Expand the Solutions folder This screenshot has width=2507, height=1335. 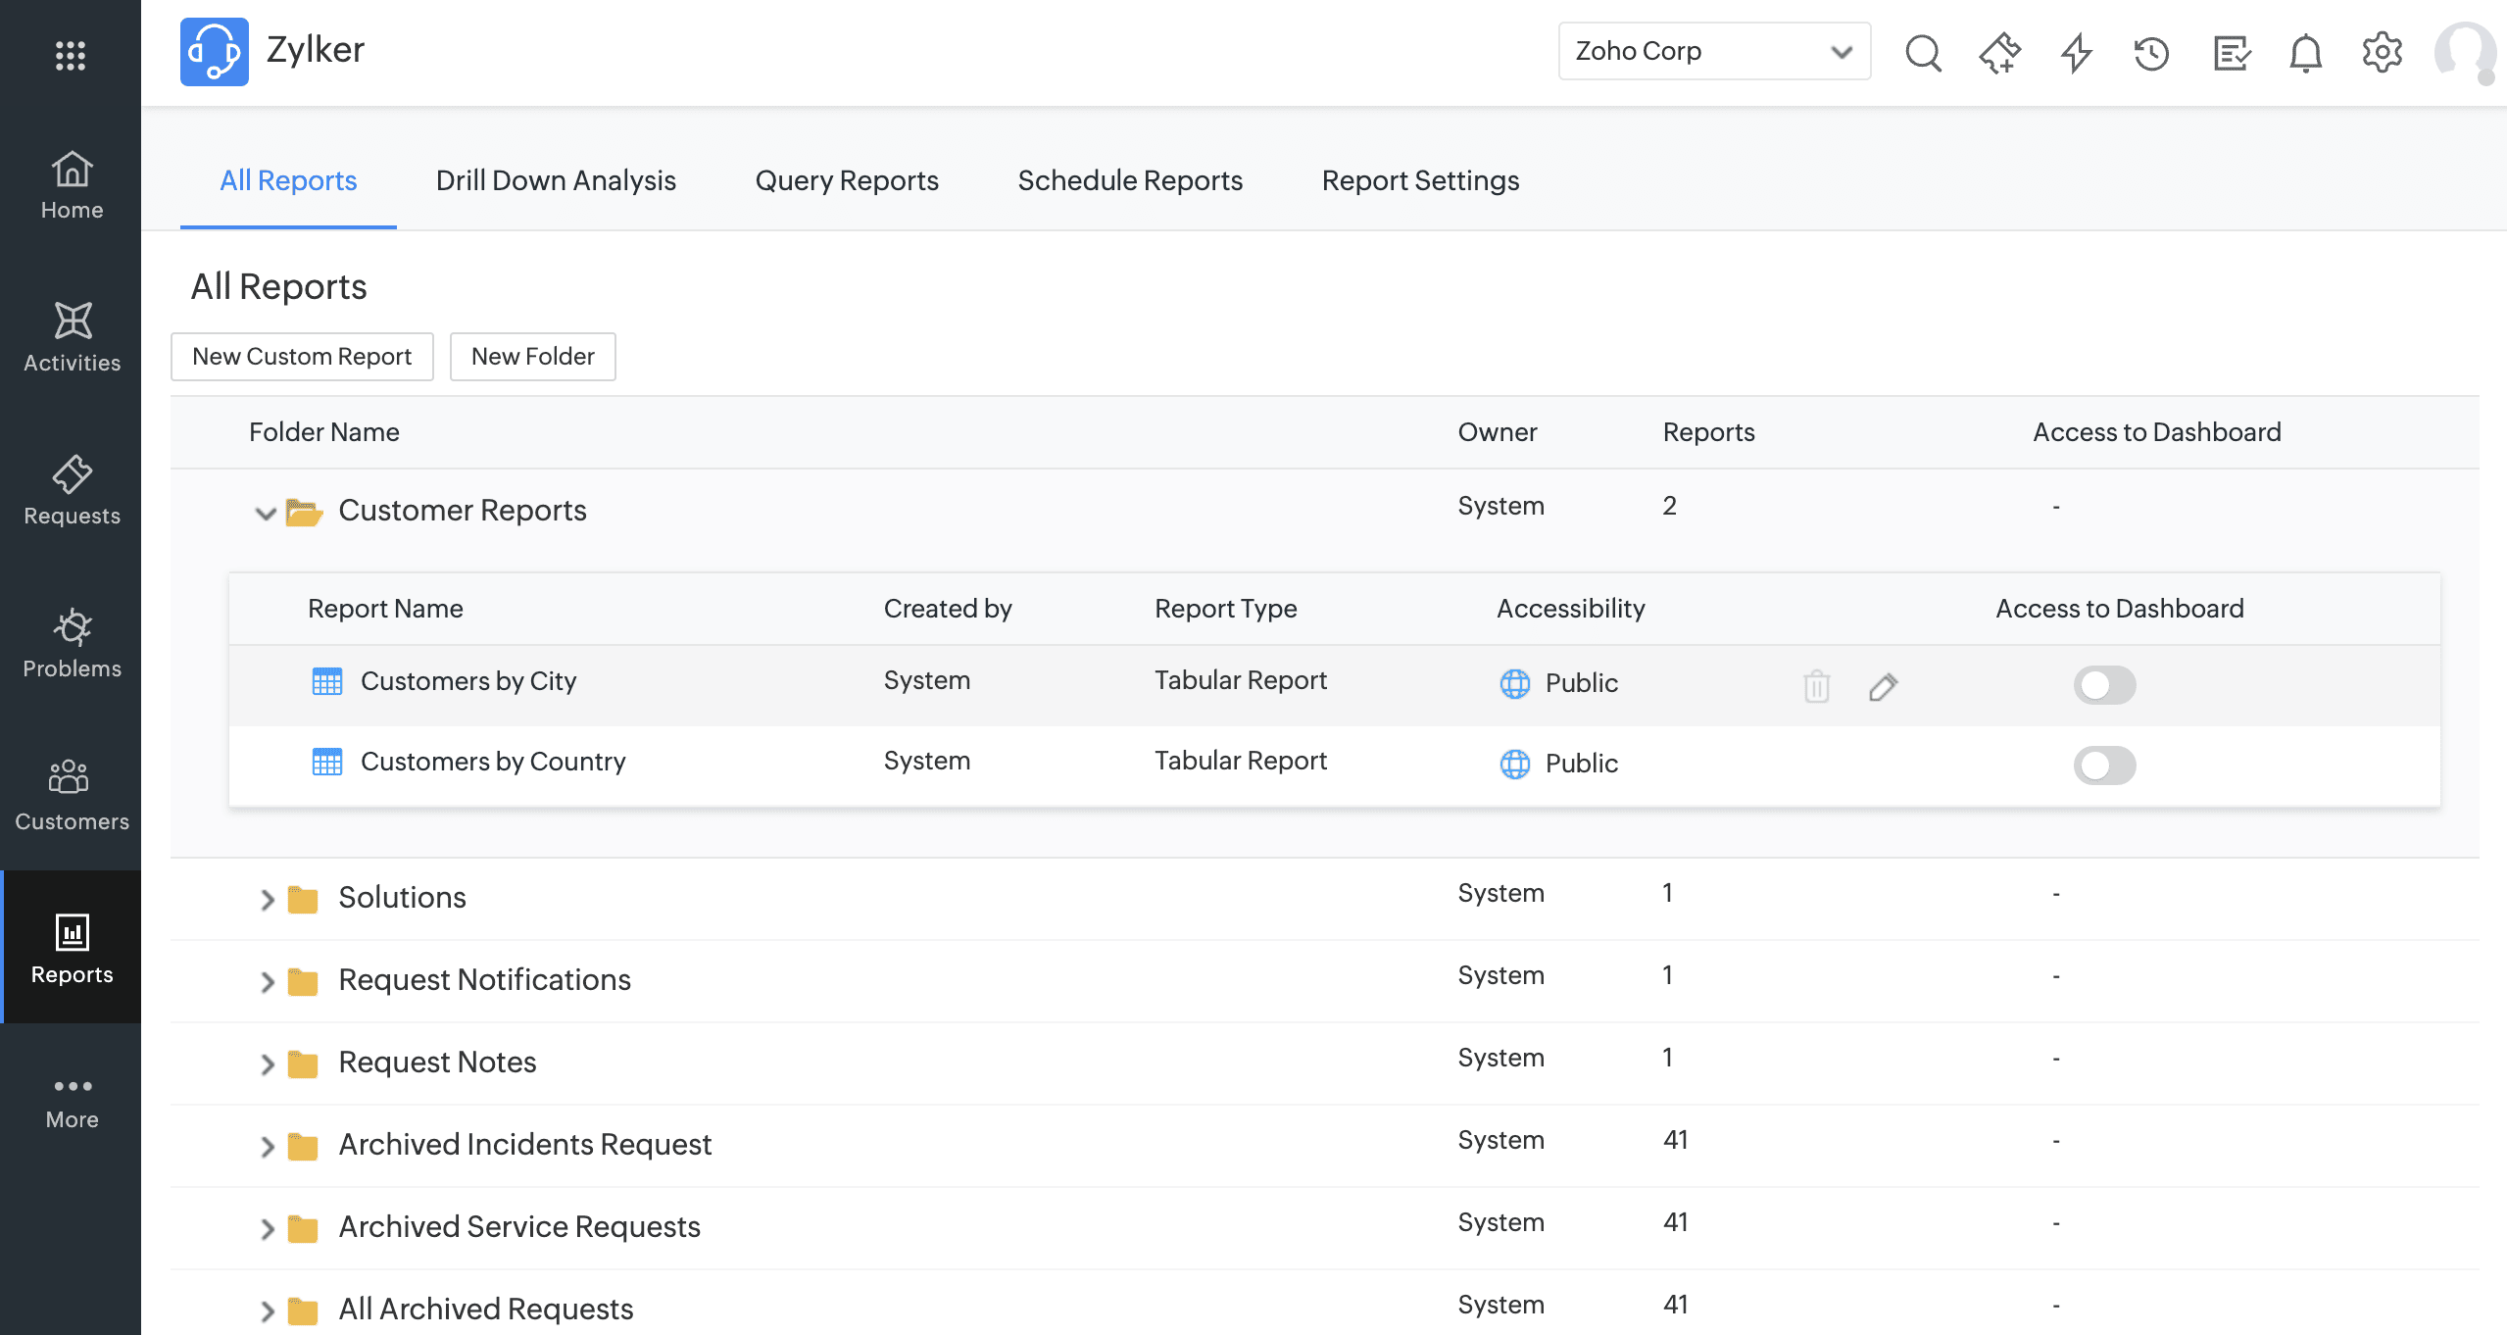point(267,899)
